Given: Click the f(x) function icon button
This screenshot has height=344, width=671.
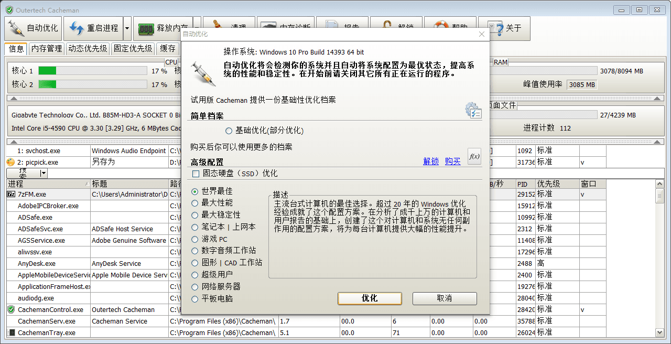Looking at the screenshot, I should pyautogui.click(x=474, y=156).
